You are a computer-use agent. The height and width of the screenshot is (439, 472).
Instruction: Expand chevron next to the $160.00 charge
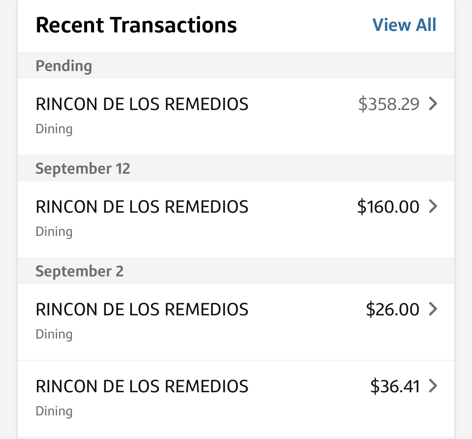(433, 206)
